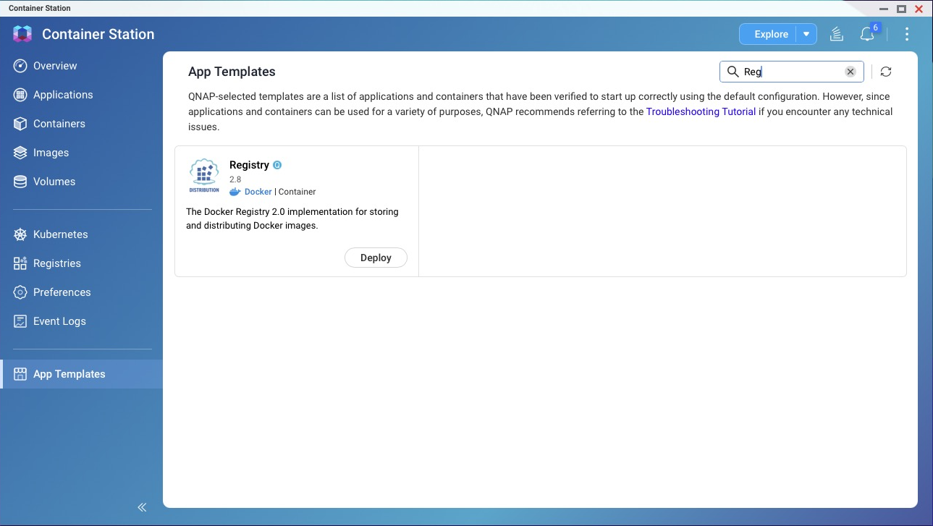
Task: Open the Images layers icon
Action: click(x=20, y=153)
